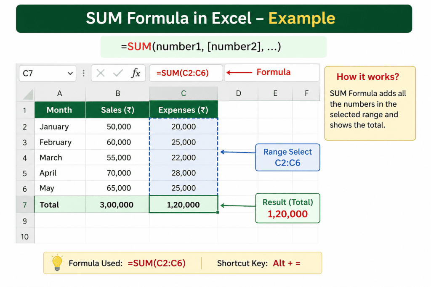Click total expenses cell 1,20,000 in row 7
The width and height of the screenshot is (431, 287).
click(x=184, y=205)
